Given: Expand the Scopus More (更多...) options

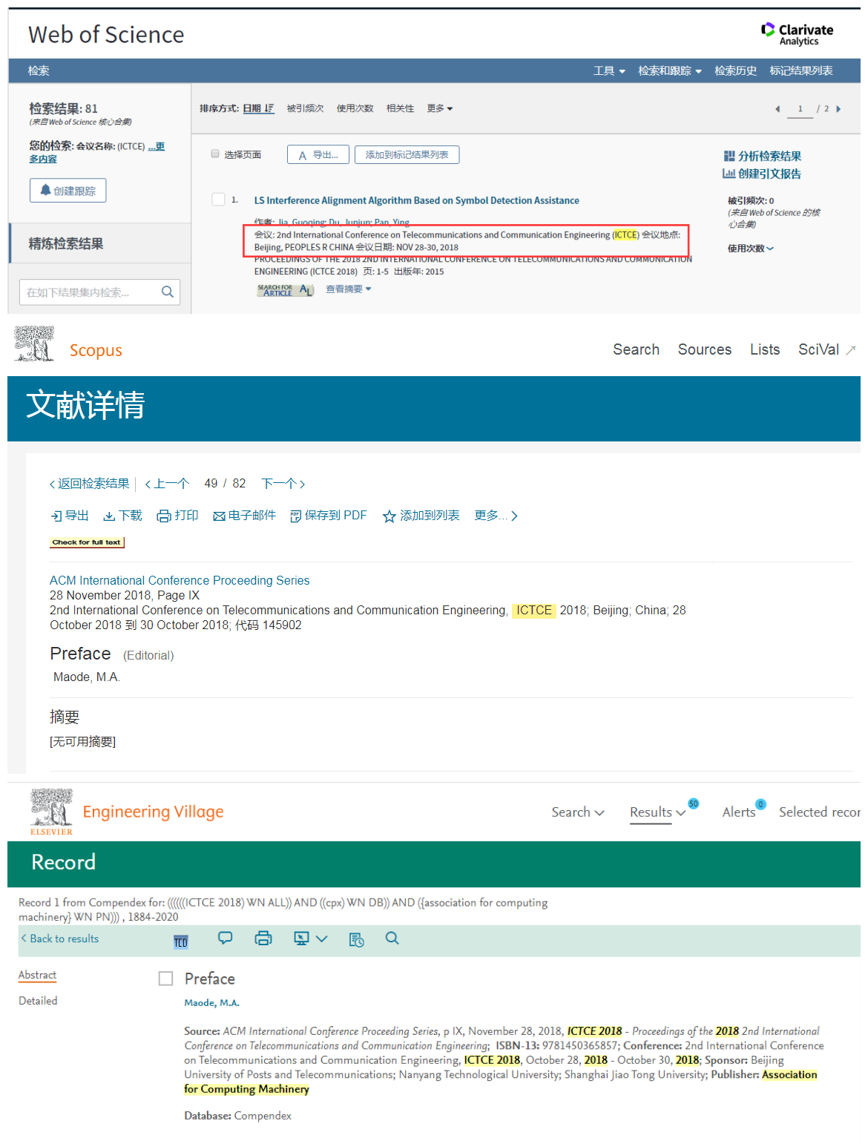Looking at the screenshot, I should (496, 516).
